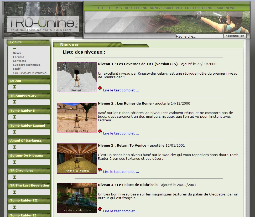
Task: Read the full test for Les Cavernes de TR1
Action: point(121,90)
